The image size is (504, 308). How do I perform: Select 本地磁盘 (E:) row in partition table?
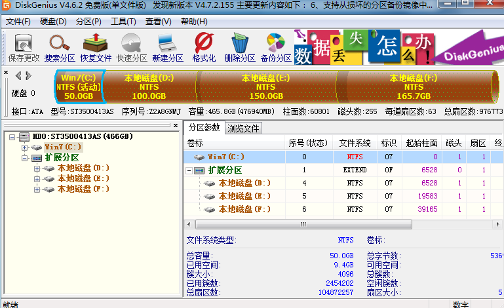(343, 196)
